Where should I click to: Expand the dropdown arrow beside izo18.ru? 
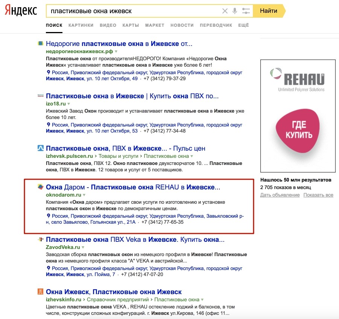point(69,104)
